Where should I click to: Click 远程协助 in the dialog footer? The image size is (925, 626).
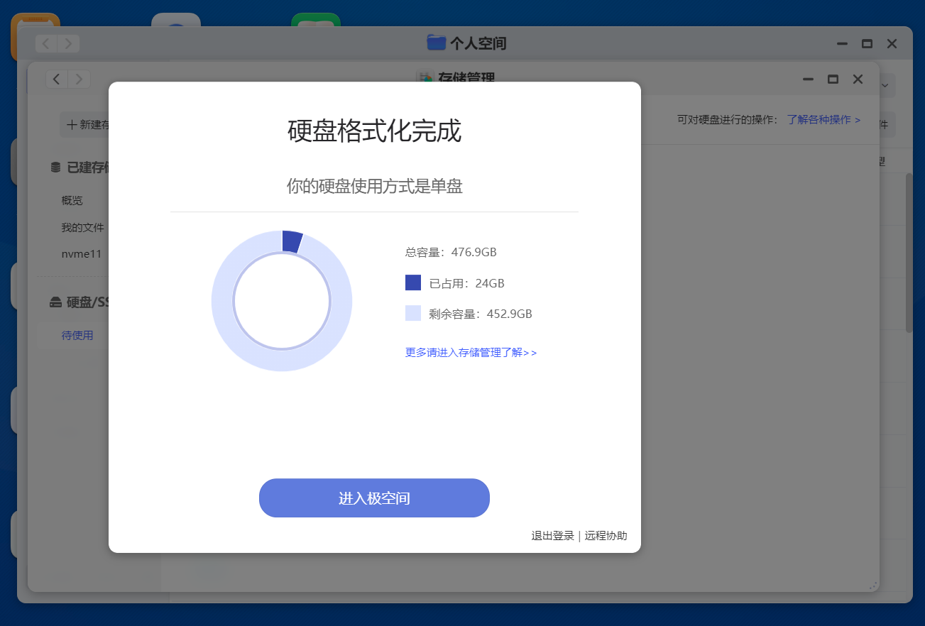click(606, 536)
